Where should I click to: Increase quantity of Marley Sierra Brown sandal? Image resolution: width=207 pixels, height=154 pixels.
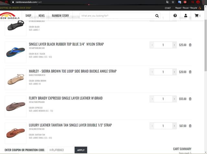174,72
